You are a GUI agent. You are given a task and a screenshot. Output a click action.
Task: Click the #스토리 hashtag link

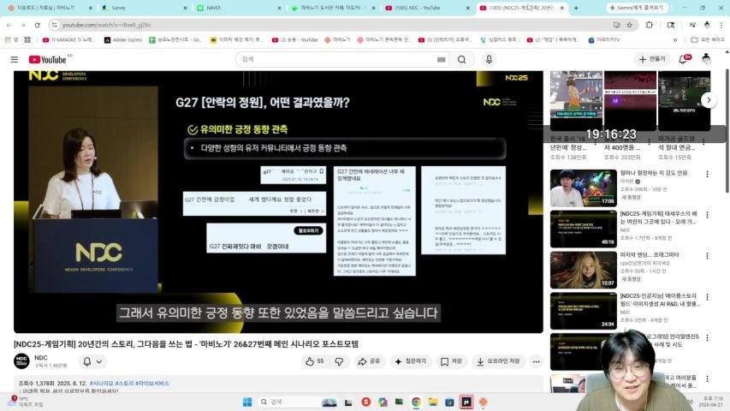pos(124,383)
